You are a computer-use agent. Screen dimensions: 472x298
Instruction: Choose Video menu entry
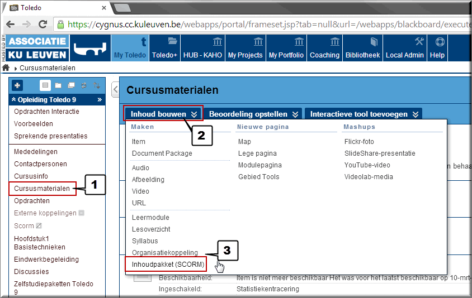click(140, 191)
